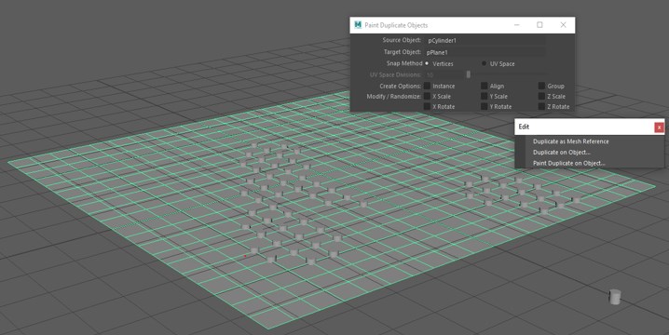This screenshot has width=669, height=335.
Task: Close the Edit menu panel
Action: click(x=659, y=127)
